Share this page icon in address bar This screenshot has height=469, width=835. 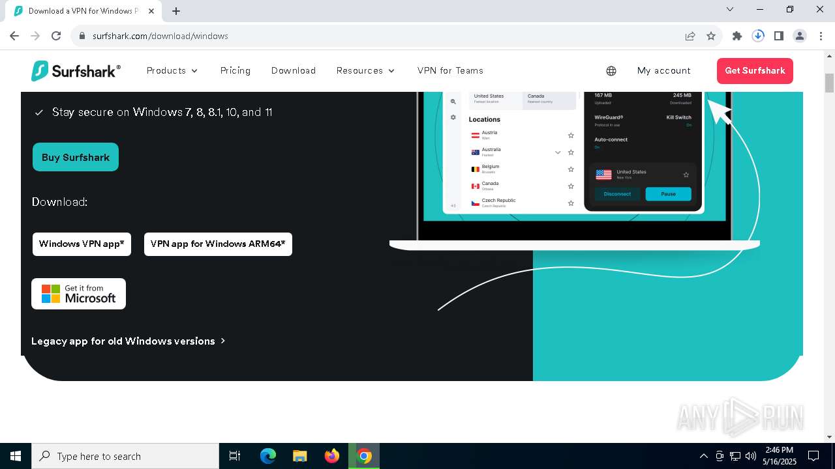[690, 36]
